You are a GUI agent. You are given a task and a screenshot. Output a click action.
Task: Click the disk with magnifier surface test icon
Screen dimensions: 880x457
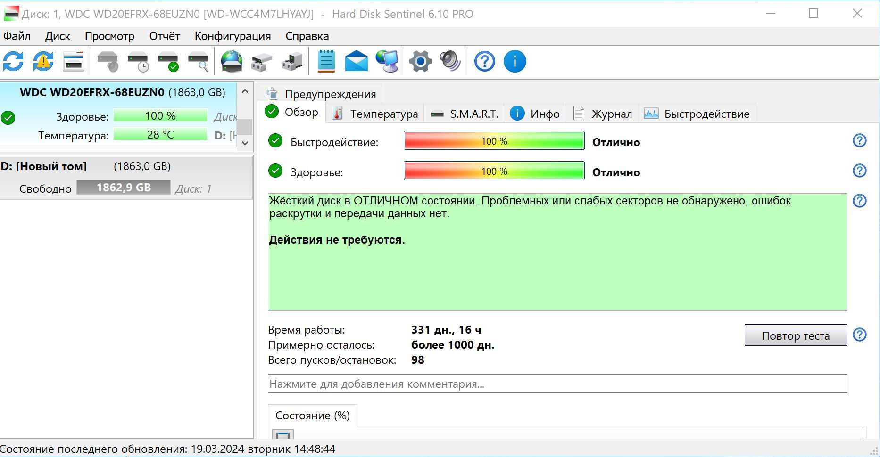(199, 62)
